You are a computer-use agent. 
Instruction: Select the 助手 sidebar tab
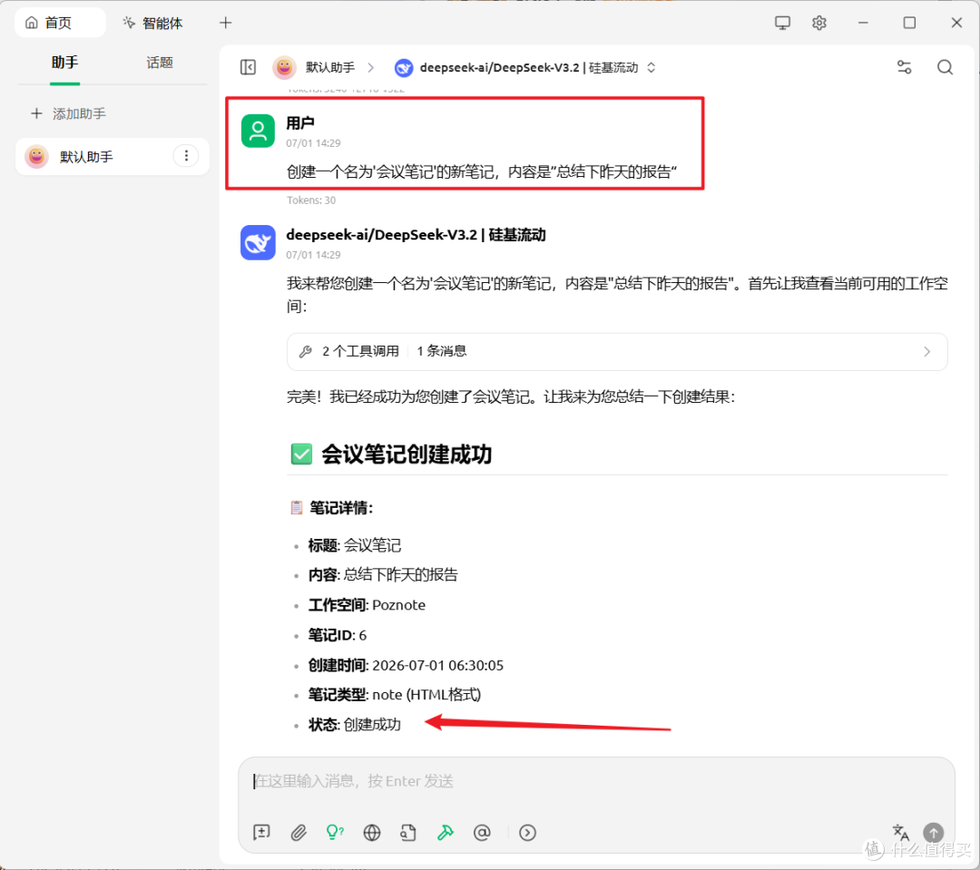point(65,63)
